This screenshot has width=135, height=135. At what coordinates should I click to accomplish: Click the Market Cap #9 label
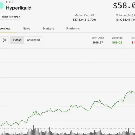[x=84, y=15]
